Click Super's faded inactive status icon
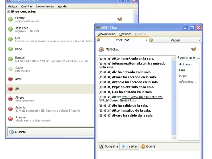 coord(11,69)
